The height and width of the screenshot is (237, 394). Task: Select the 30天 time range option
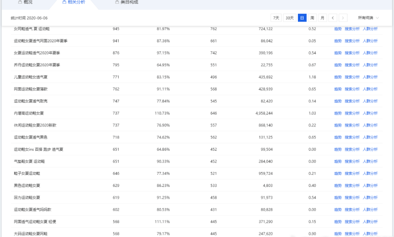290,18
